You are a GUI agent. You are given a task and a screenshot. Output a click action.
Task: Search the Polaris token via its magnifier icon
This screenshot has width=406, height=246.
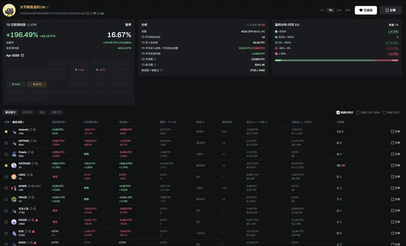tap(32, 152)
